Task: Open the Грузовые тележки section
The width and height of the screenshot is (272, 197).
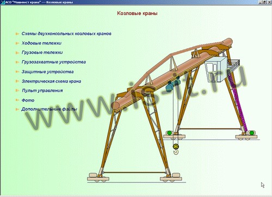Action: click(42, 53)
